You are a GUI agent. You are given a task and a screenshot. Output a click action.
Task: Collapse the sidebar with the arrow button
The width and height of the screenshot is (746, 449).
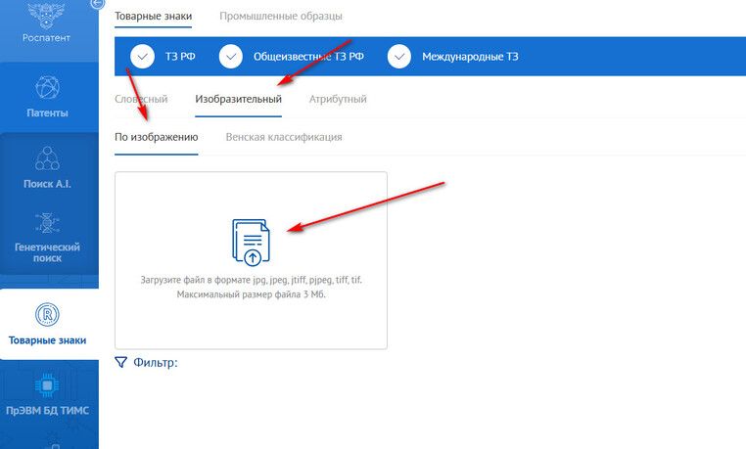pos(97,4)
